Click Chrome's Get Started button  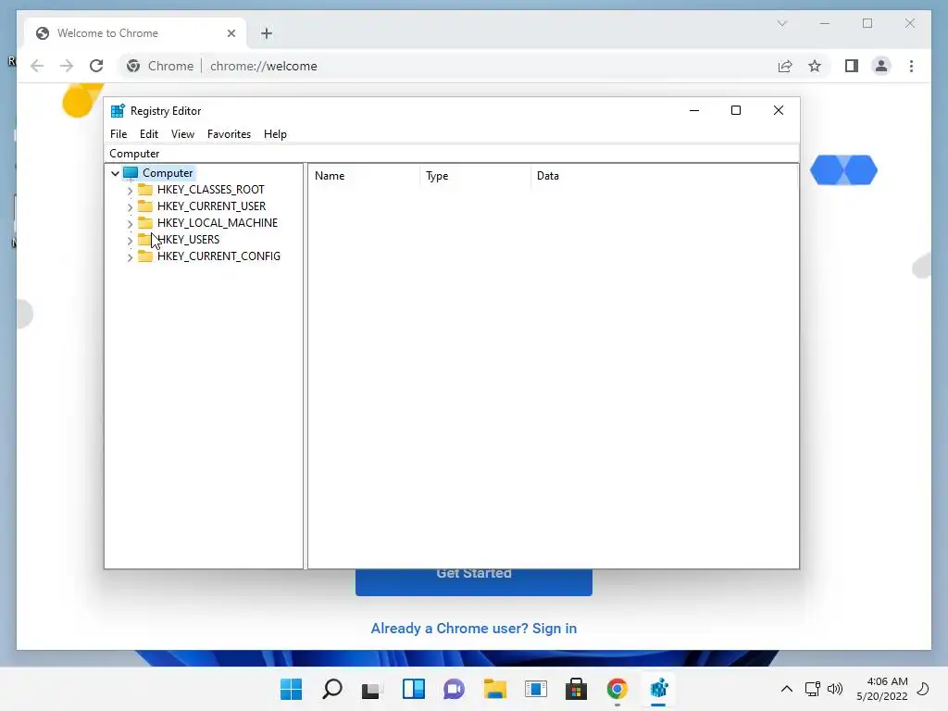click(474, 582)
